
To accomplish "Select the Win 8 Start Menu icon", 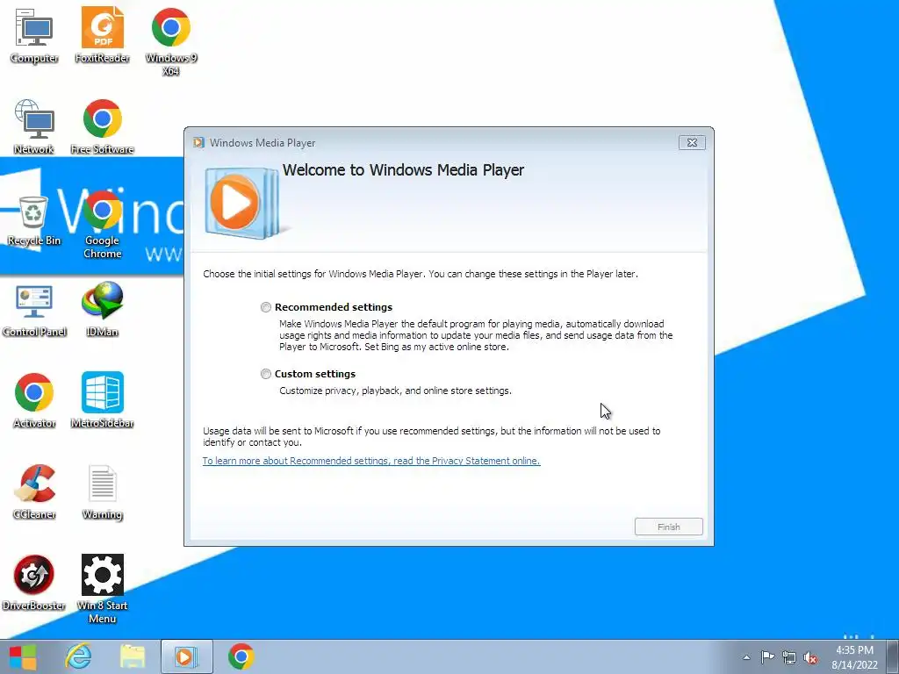I will point(102,589).
